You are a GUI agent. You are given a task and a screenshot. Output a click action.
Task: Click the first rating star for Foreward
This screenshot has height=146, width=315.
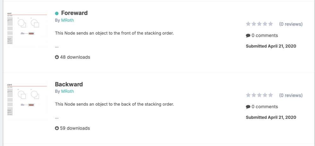[x=248, y=24]
